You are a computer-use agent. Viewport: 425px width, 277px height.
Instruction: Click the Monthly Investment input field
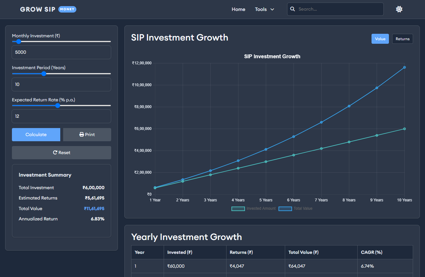[x=61, y=52]
